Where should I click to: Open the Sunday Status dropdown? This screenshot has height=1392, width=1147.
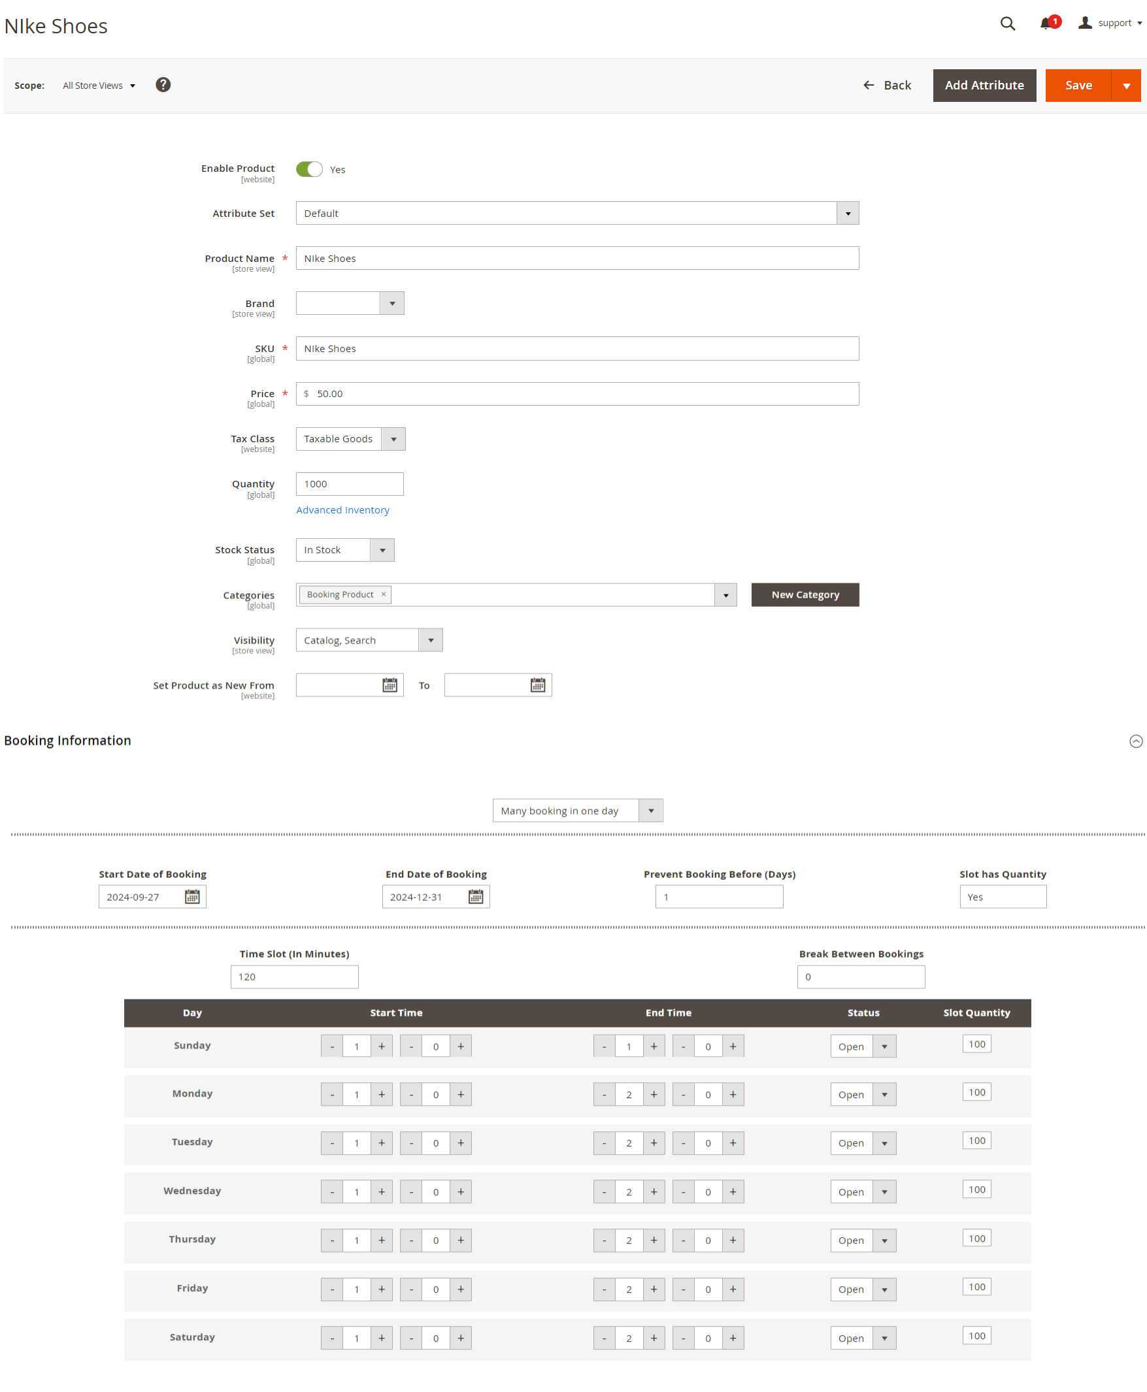coord(863,1046)
